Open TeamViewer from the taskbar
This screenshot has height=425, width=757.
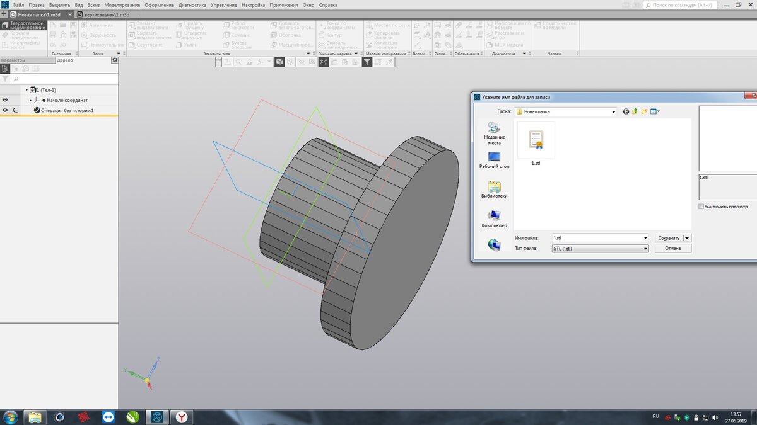(x=109, y=417)
